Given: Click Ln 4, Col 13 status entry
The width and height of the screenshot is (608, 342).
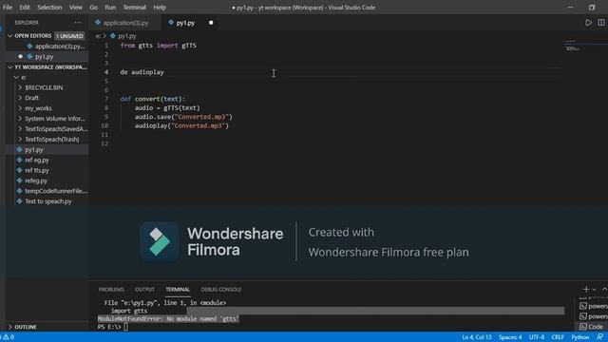Looking at the screenshot, I should click(477, 337).
